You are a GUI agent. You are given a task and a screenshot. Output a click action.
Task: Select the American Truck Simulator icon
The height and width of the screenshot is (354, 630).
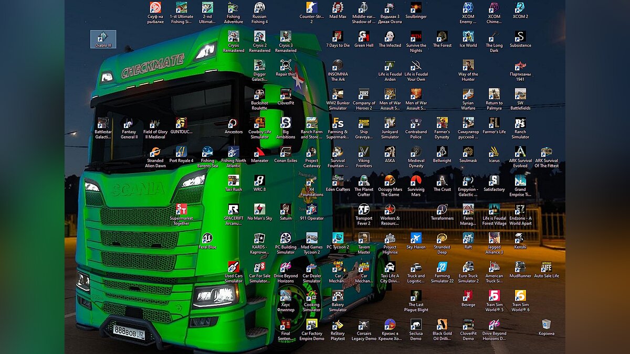[494, 273]
